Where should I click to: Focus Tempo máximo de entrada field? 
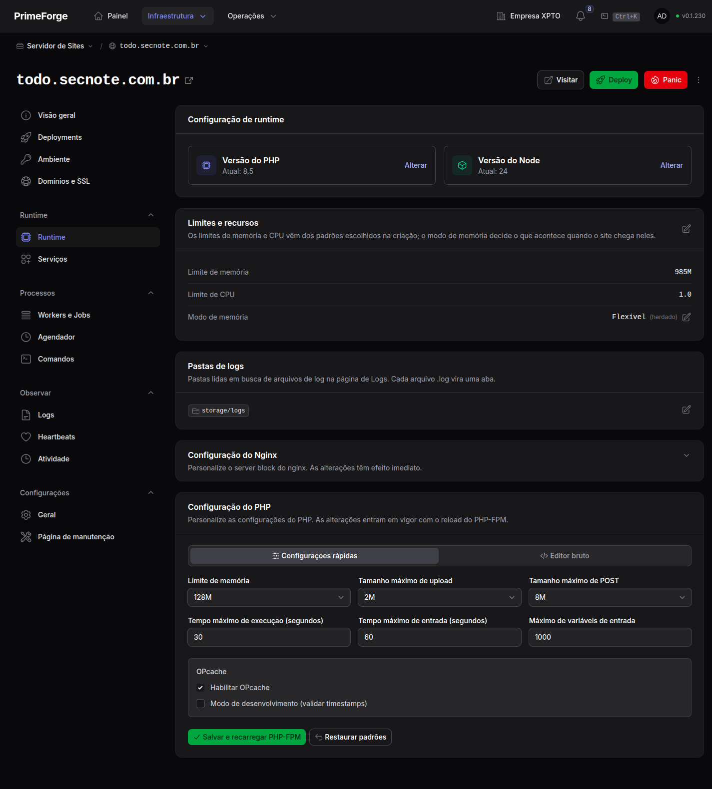point(440,637)
